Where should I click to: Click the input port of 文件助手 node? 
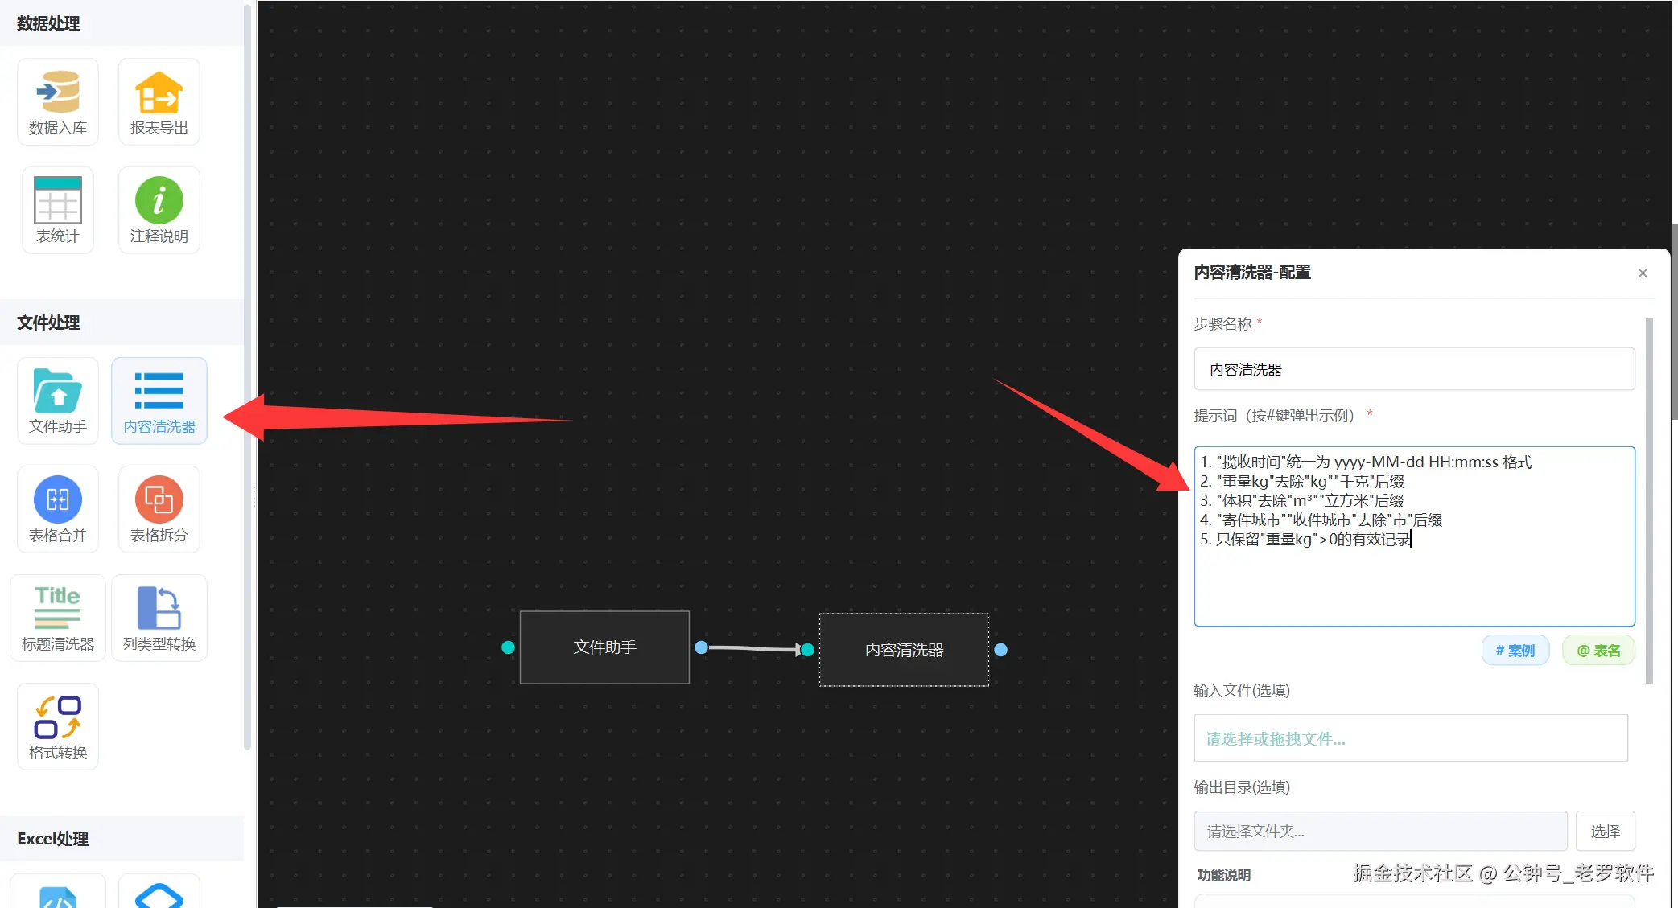[508, 647]
